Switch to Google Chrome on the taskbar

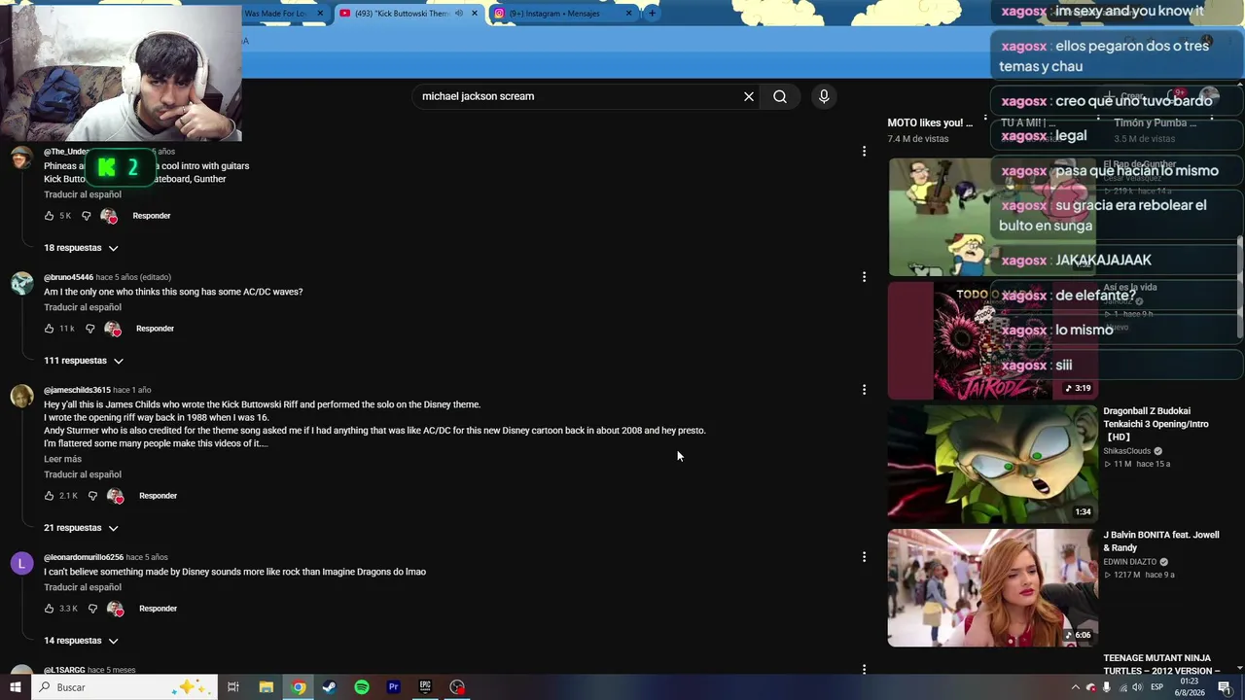(299, 687)
